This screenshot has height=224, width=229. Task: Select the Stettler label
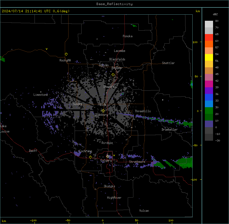click(x=168, y=63)
